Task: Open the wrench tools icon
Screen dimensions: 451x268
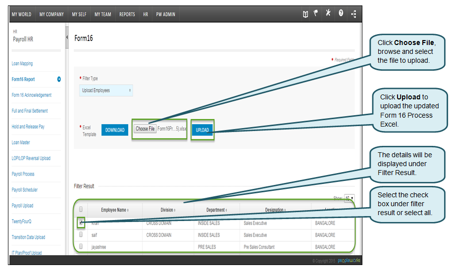Action: pos(328,14)
